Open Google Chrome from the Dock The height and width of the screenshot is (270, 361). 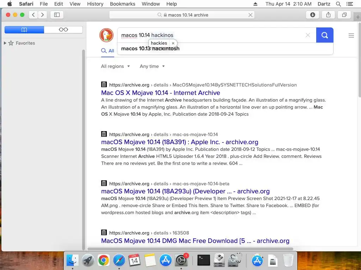(x=103, y=260)
